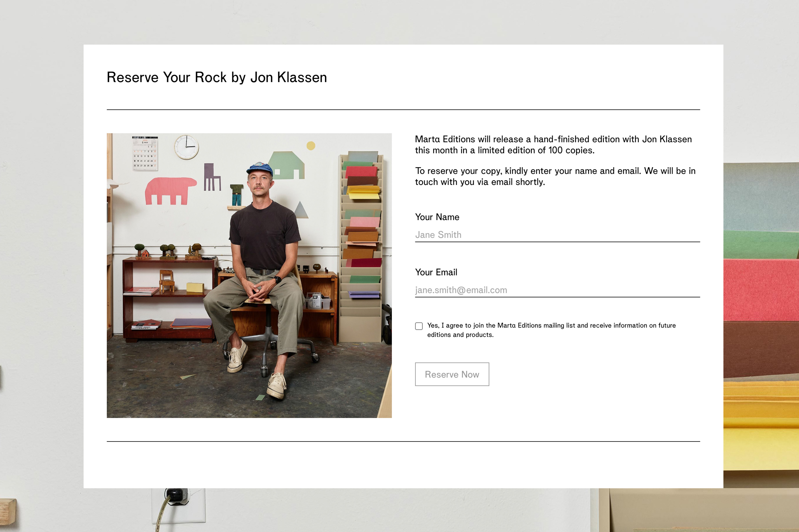Image resolution: width=799 pixels, height=532 pixels.
Task: Click the 'Your Name' field label
Action: 437,217
